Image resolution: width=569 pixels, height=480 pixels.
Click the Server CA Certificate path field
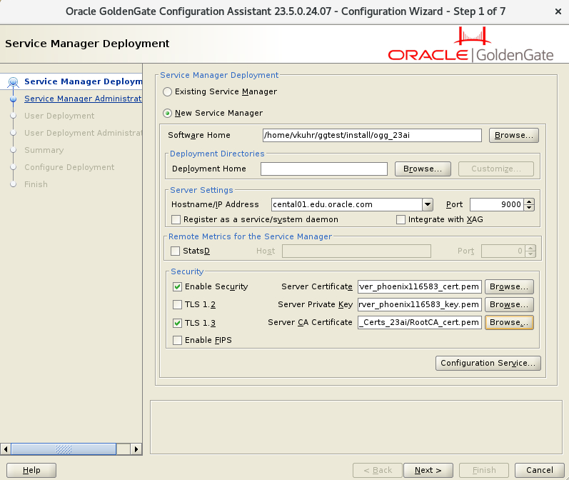coord(420,322)
